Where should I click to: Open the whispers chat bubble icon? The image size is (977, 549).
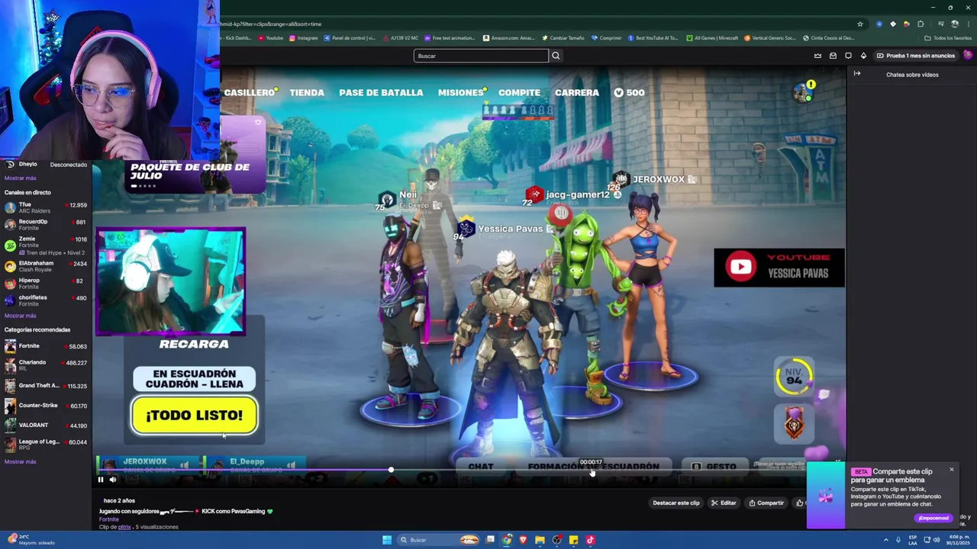(848, 56)
